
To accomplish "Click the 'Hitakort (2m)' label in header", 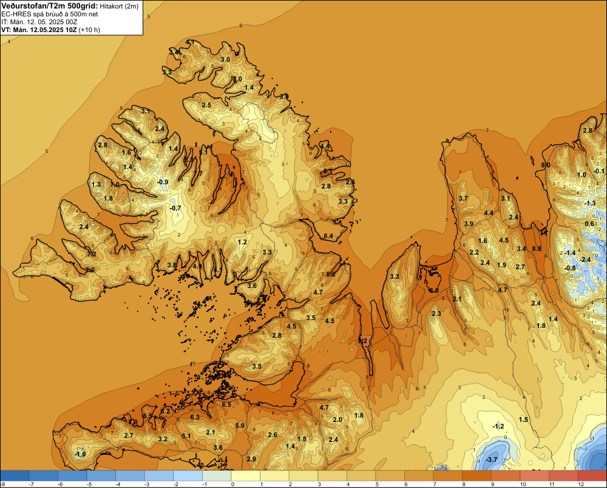I will (119, 6).
